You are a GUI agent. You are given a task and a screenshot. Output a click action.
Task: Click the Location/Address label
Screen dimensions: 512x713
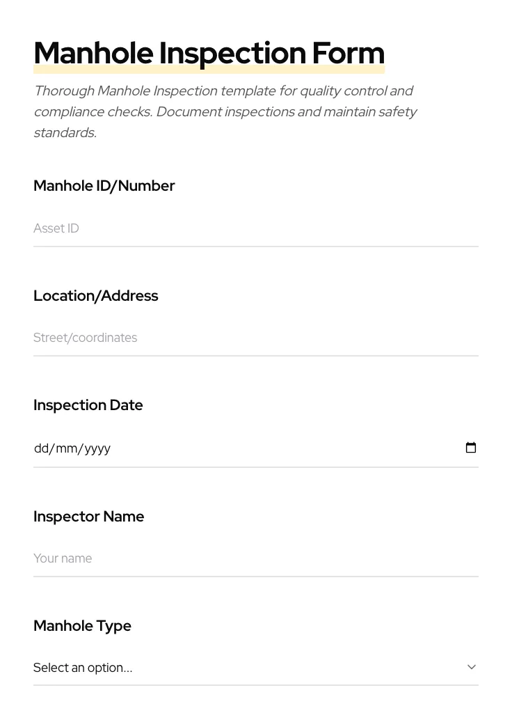pos(95,296)
